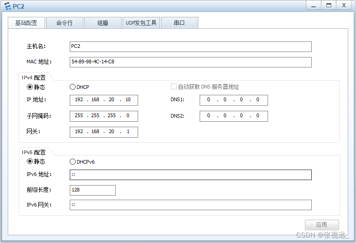Toggle 自动获取 DNS 服务器地址 checkbox
Viewport: 356px width, 243px height.
coord(174,87)
